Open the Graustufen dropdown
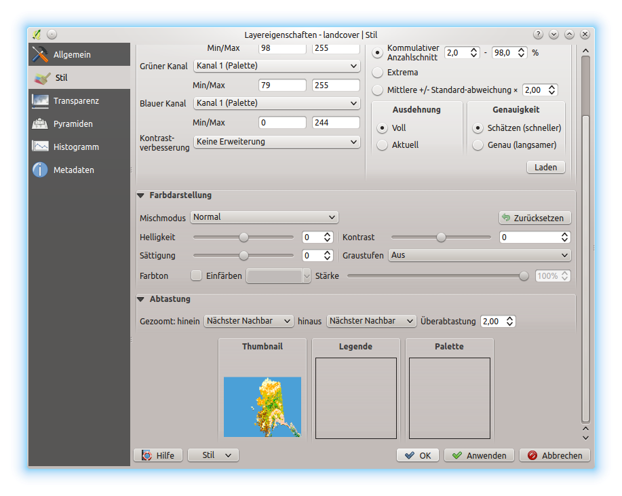This screenshot has height=496, width=622. click(480, 255)
